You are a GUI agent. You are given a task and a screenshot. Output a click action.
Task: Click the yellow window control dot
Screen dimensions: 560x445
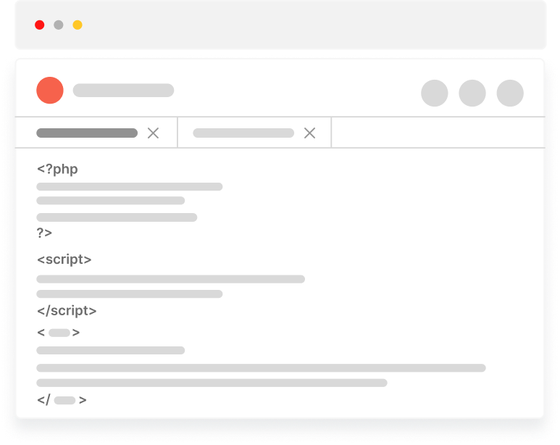click(78, 25)
